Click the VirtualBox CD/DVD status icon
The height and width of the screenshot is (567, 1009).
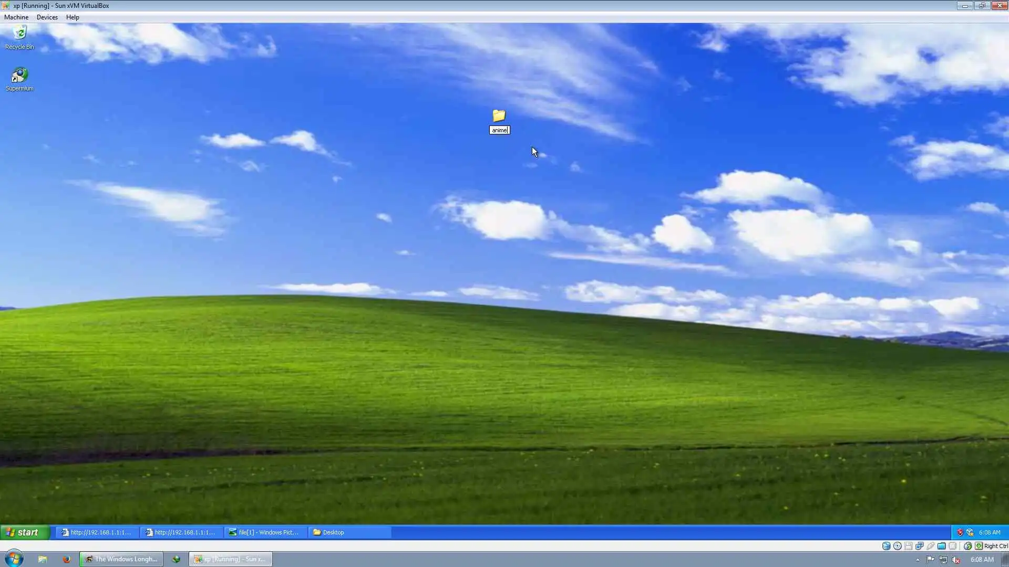898,546
